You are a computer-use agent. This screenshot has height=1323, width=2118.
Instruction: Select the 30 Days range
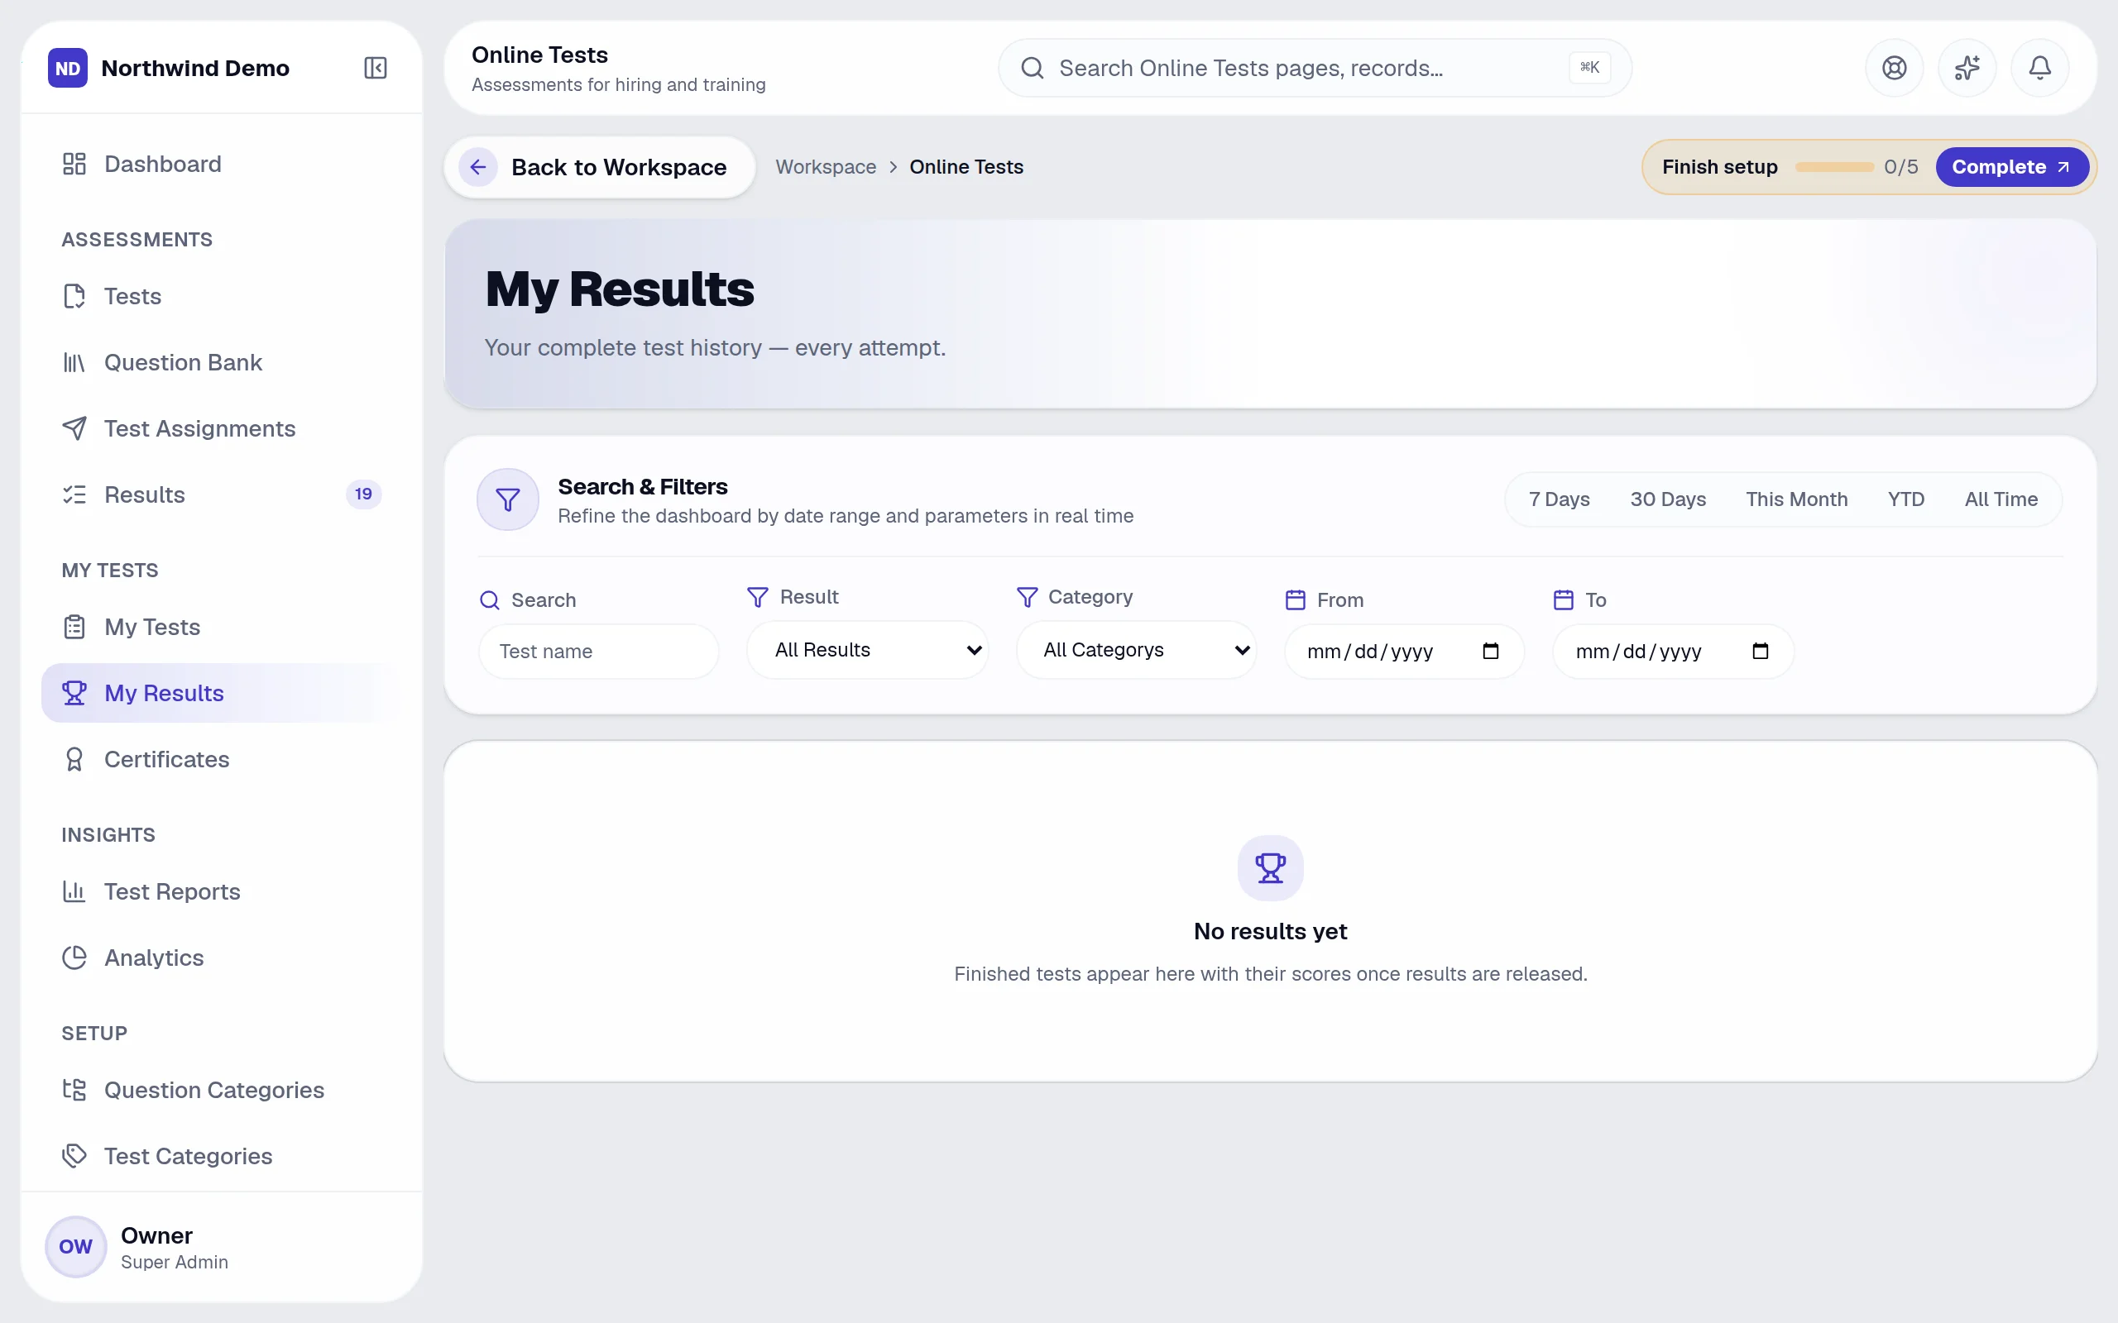1667,499
